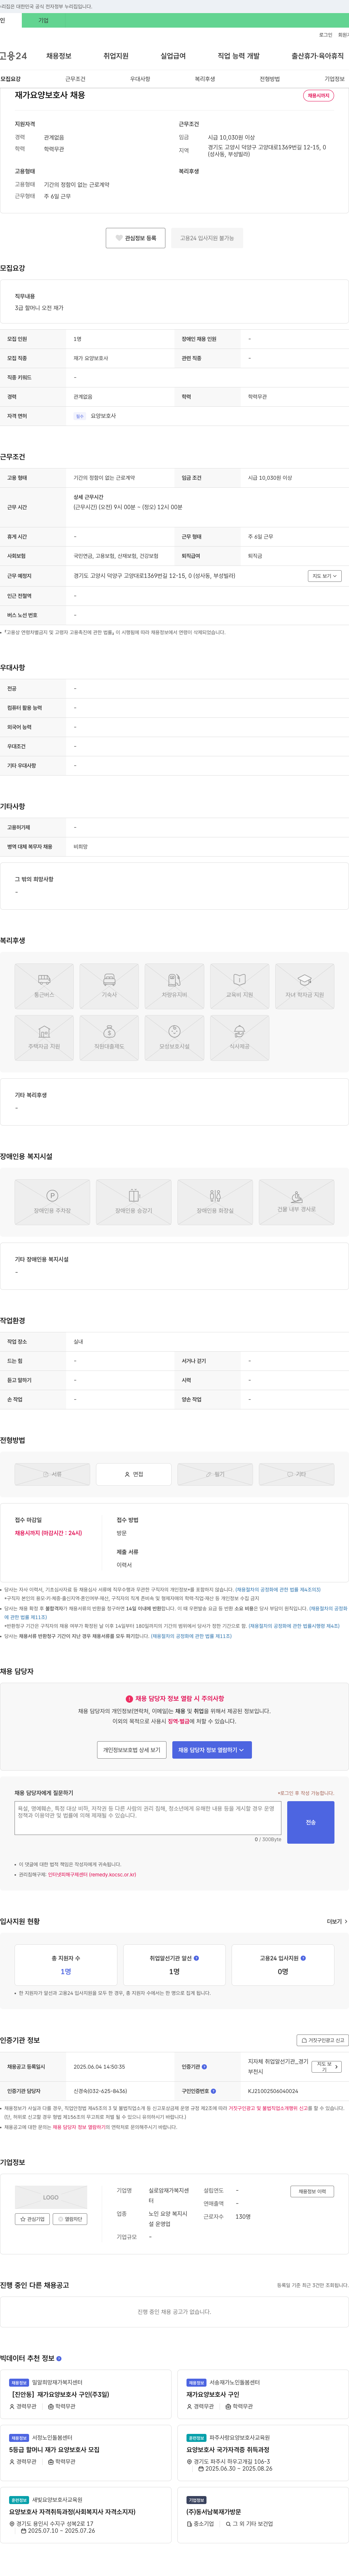Click the 건물 내부 경사로 icon
This screenshot has height=2576, width=349.
point(297,1202)
